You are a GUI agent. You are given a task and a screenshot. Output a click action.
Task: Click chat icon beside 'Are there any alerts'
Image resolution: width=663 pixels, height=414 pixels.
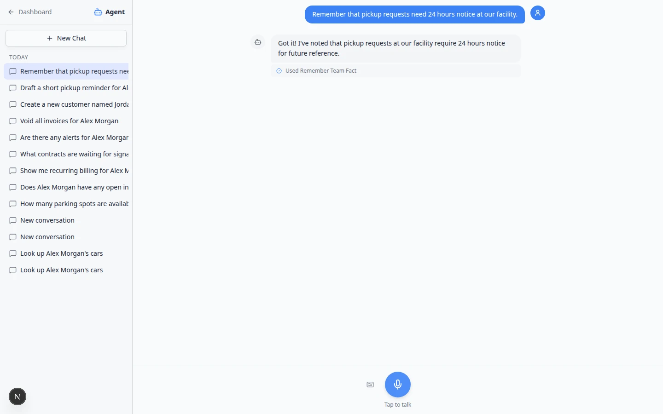tap(13, 138)
